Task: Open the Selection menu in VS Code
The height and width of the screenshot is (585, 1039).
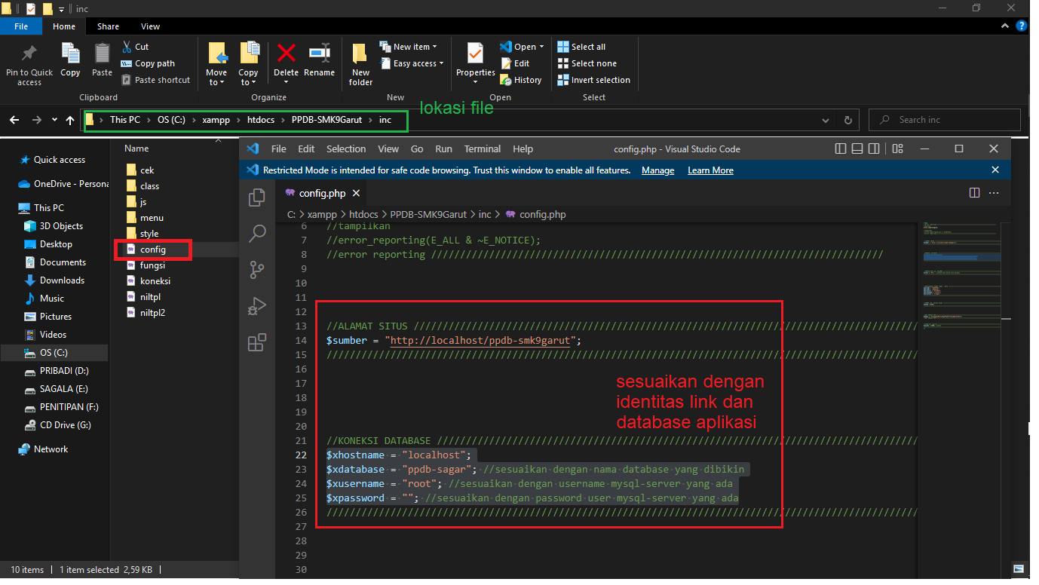Action: point(346,149)
